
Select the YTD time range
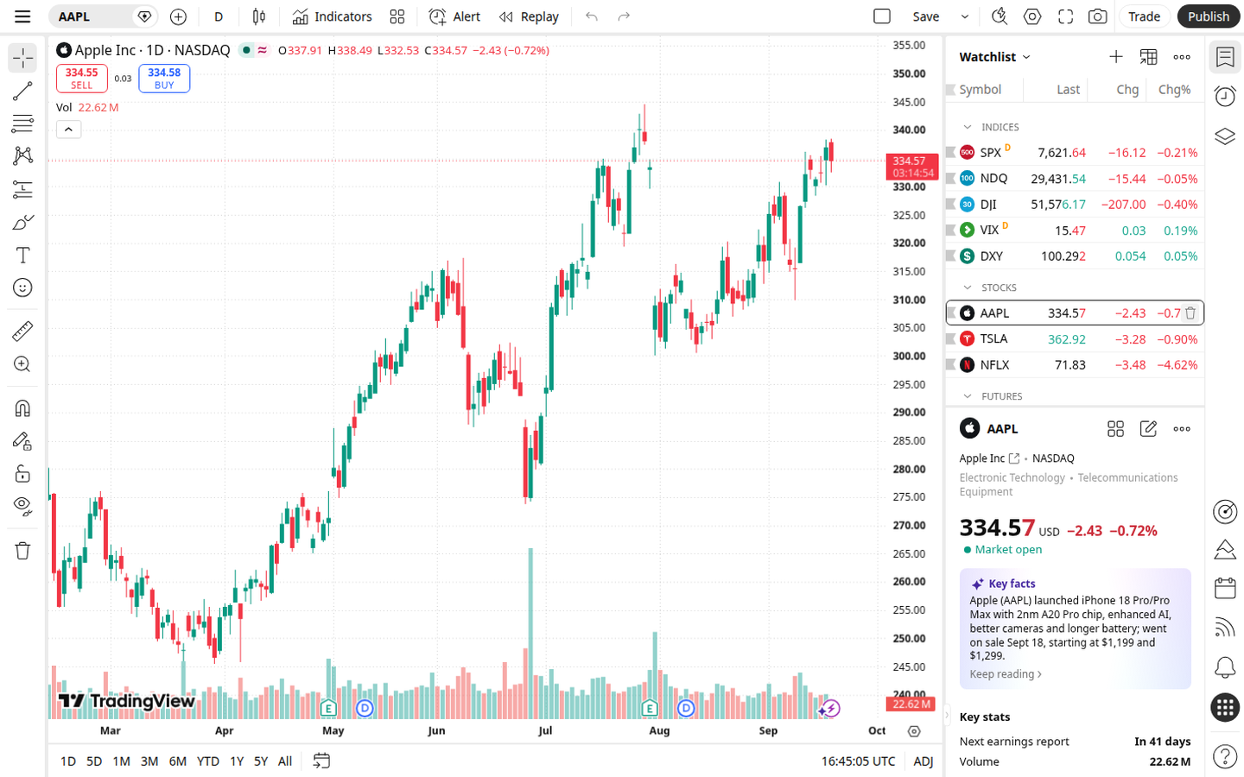[208, 761]
